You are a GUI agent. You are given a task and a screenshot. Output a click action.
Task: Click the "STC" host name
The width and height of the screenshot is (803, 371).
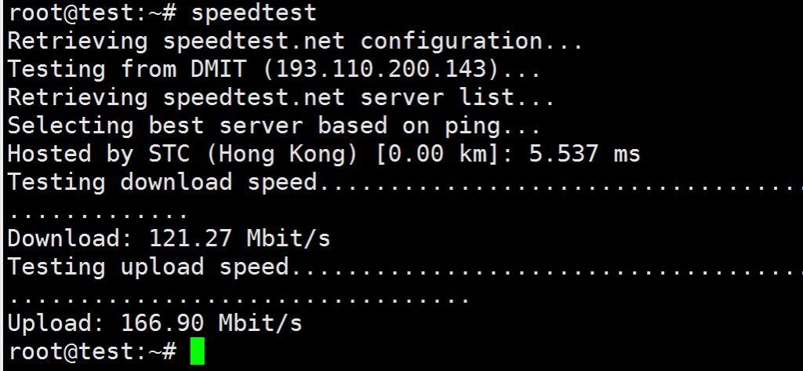pos(169,154)
